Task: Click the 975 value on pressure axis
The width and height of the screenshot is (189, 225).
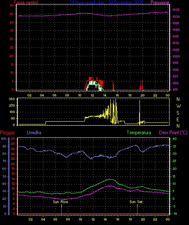Action: tap(175, 90)
